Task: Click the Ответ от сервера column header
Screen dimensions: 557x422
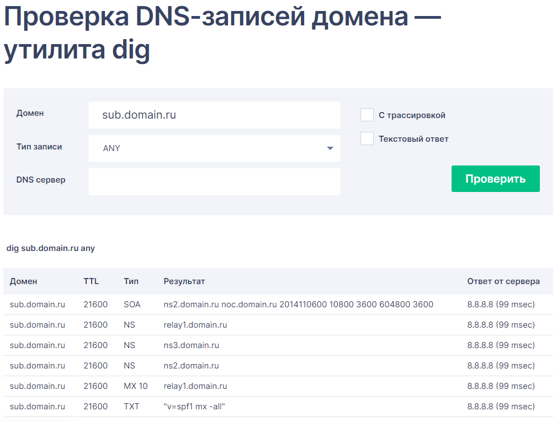Action: pyautogui.click(x=503, y=281)
